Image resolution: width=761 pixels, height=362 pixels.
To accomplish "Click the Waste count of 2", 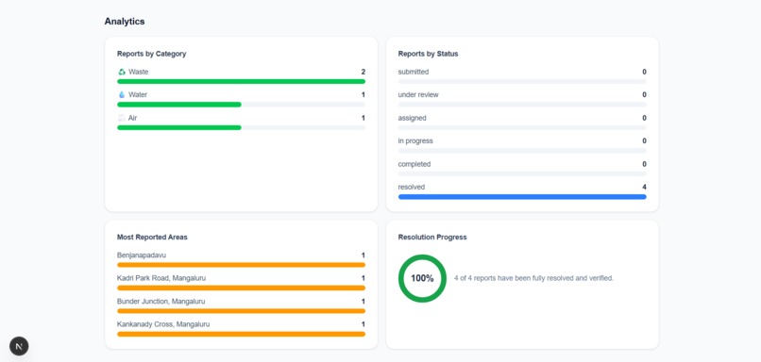I will click(x=363, y=72).
